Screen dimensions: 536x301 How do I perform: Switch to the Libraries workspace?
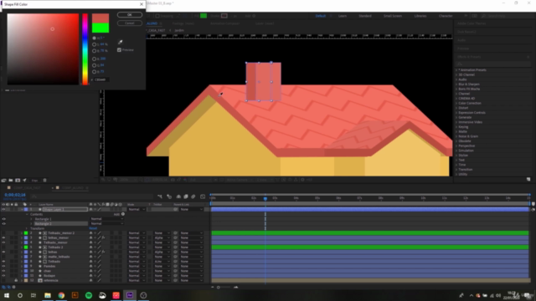(x=420, y=16)
